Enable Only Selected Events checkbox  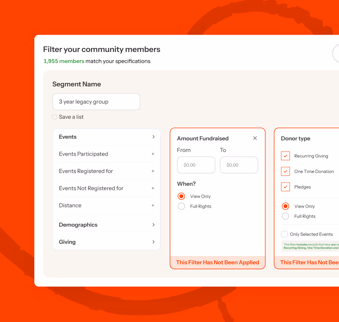(x=284, y=234)
